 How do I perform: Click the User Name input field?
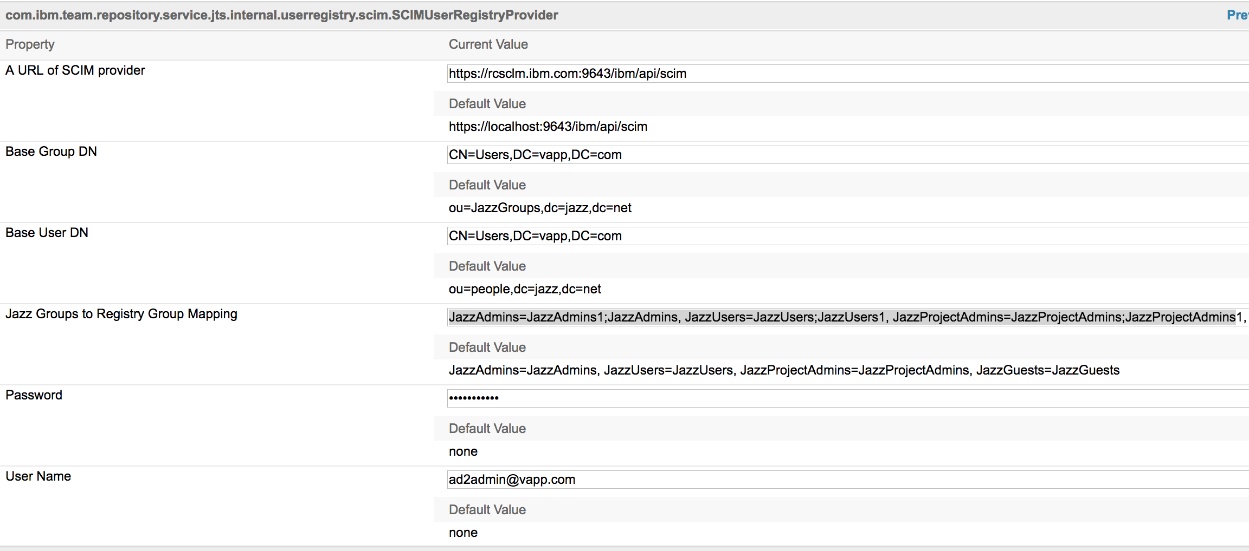click(848, 480)
